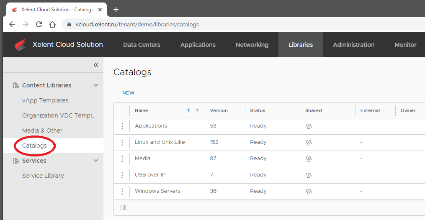
Task: Close the Xelent Cloud Solution tab
Action: [100, 10]
